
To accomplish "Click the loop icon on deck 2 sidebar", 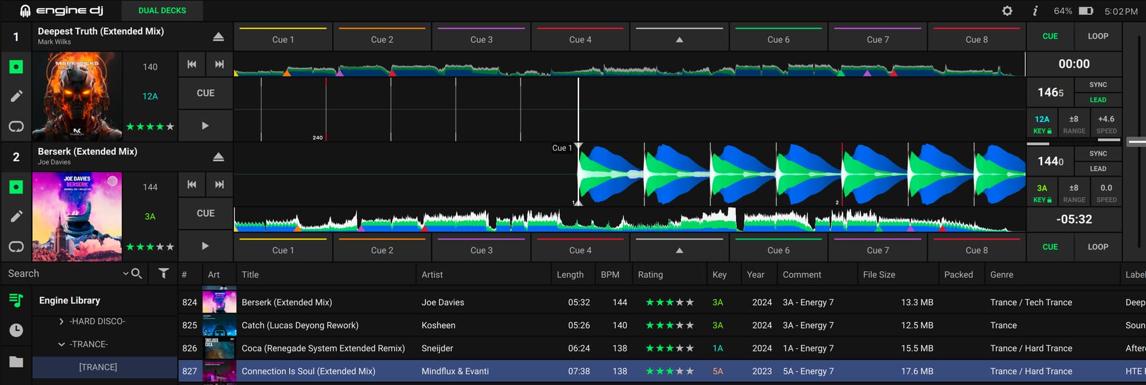I will [x=16, y=246].
